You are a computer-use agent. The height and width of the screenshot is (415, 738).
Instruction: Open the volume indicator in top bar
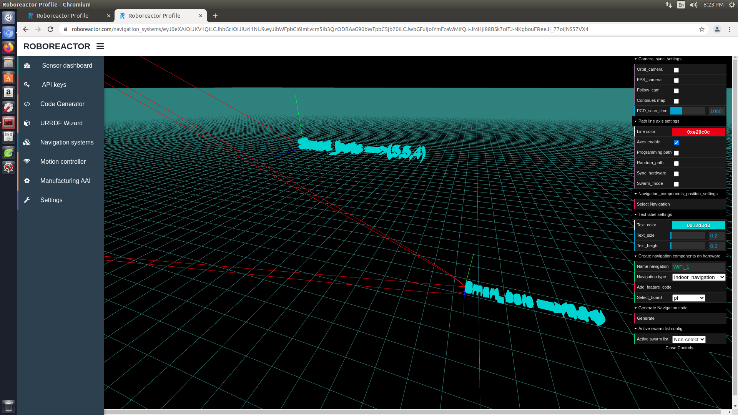pyautogui.click(x=693, y=5)
